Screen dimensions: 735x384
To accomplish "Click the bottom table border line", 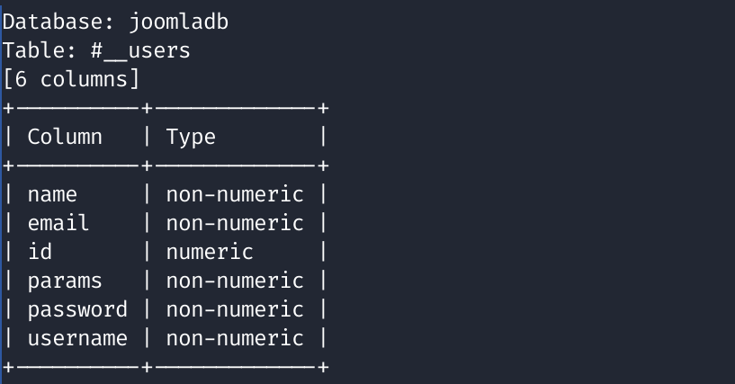I will click(x=166, y=367).
